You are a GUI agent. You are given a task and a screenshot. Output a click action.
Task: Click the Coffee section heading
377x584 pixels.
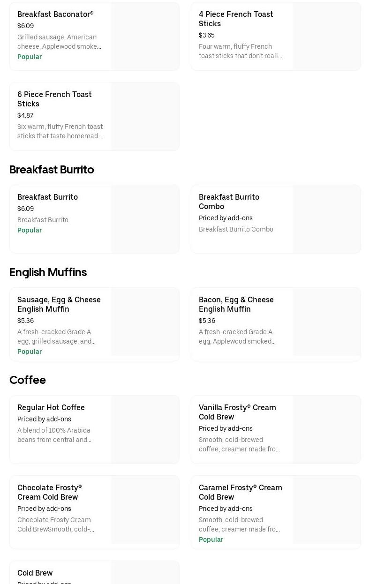click(x=28, y=380)
